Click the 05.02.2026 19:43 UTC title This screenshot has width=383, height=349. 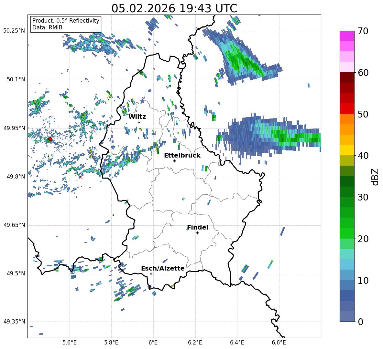coord(174,8)
